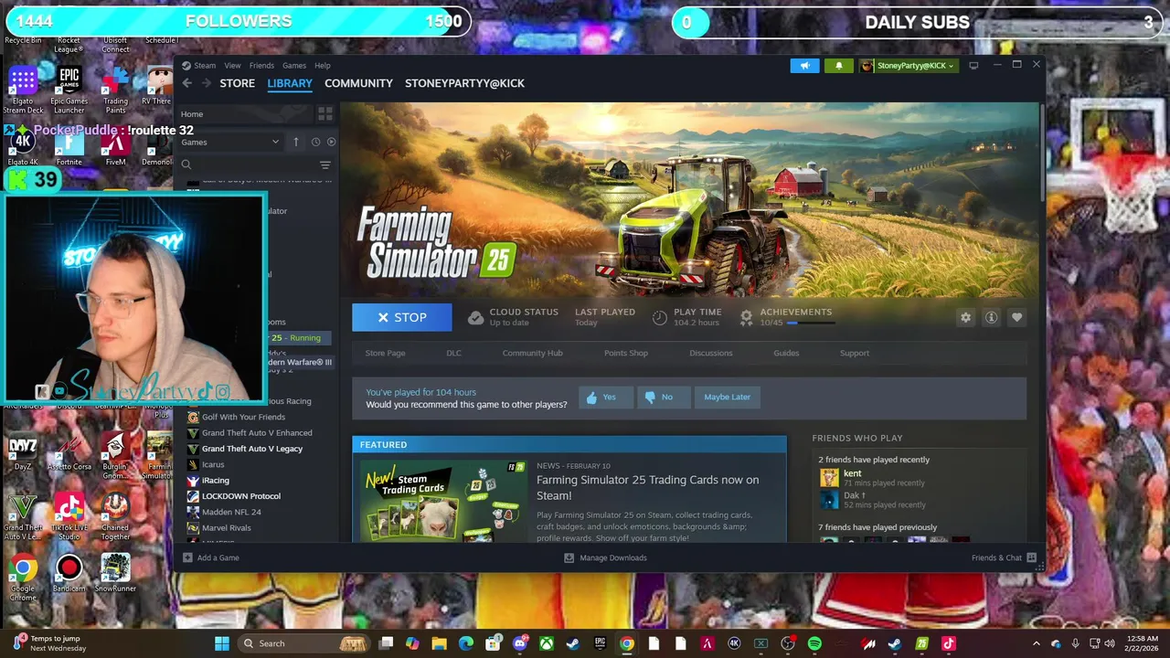Click friend kent in Friends Who Play
Image resolution: width=1170 pixels, height=658 pixels.
point(852,473)
